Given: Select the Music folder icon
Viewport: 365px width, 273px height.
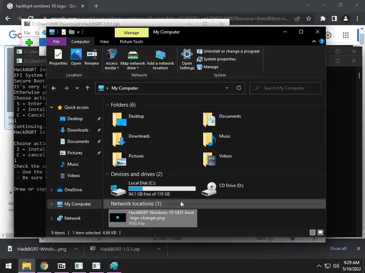Looking at the screenshot, I should pos(209,139).
